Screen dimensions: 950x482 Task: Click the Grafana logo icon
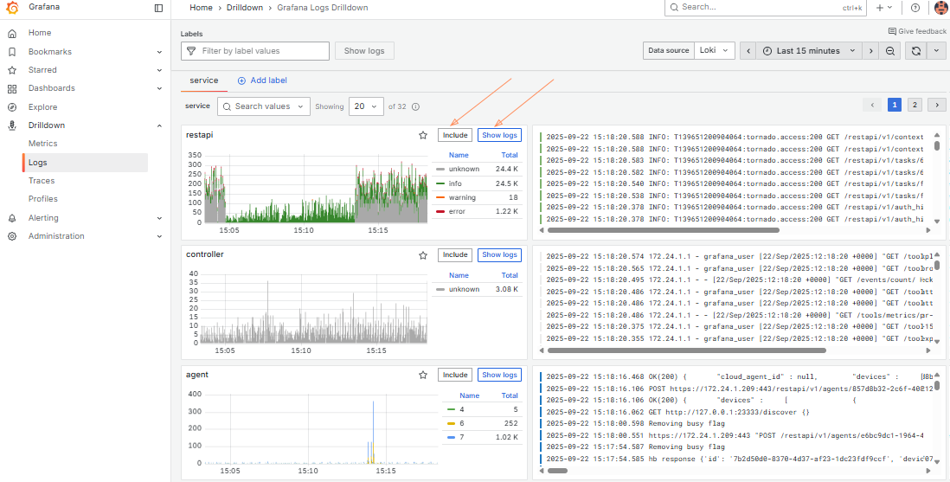(x=12, y=8)
